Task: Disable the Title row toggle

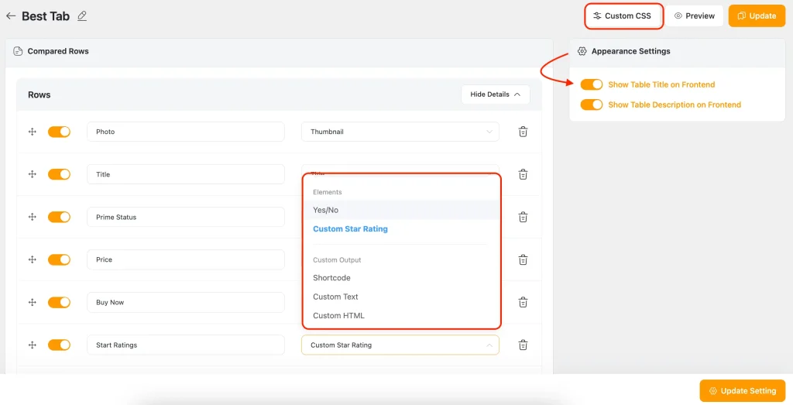Action: (59, 174)
